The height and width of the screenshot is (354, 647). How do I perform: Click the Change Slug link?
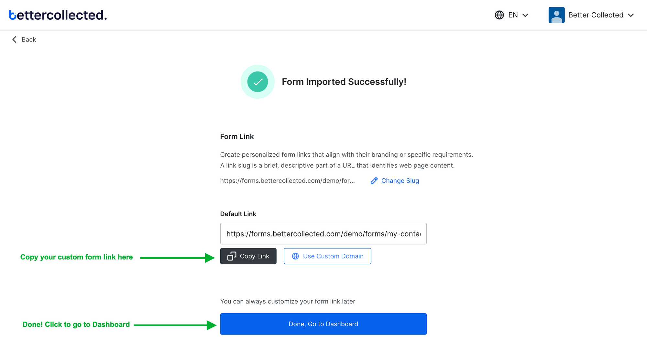(x=400, y=181)
